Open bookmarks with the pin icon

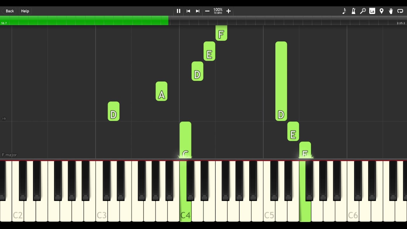pos(382,11)
